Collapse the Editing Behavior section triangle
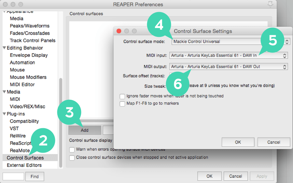The height and width of the screenshot is (183, 293). click(x=4, y=48)
